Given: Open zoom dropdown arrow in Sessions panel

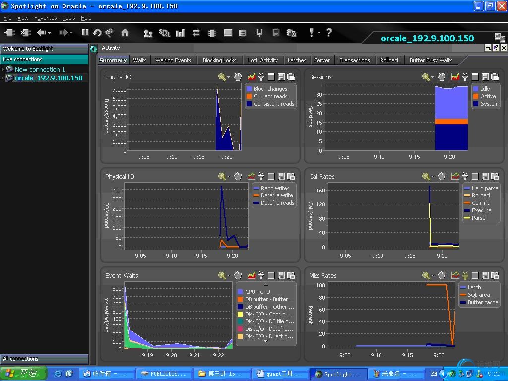Looking at the screenshot, I should [432, 77].
